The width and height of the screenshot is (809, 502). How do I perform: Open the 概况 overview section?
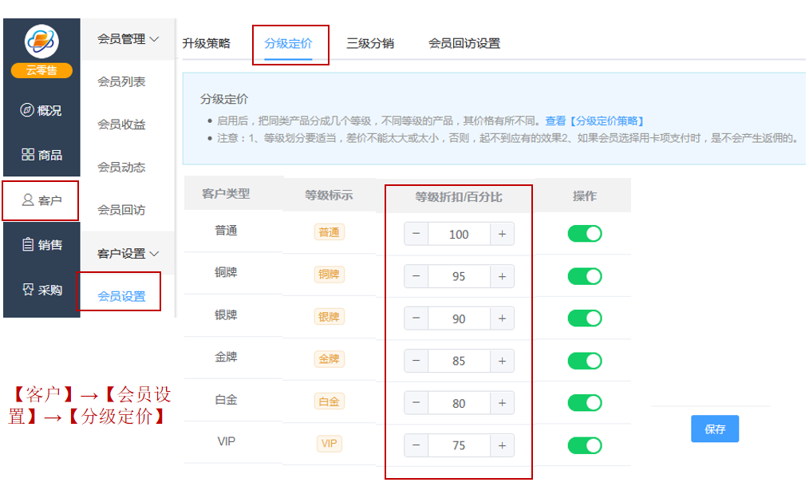pos(41,110)
